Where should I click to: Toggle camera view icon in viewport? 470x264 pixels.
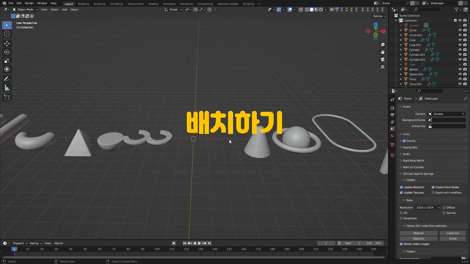click(x=382, y=59)
